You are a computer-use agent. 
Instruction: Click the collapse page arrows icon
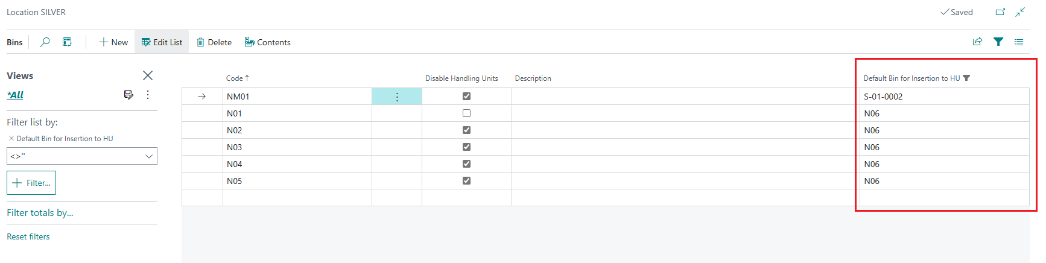click(1020, 12)
